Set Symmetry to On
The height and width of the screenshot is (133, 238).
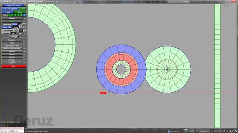pos(24,24)
